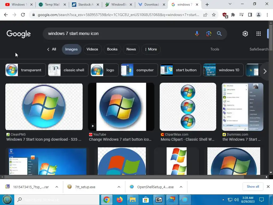The height and width of the screenshot is (205, 273).
Task: Open File Explorer from the taskbar
Action: pyautogui.click(x=133, y=200)
